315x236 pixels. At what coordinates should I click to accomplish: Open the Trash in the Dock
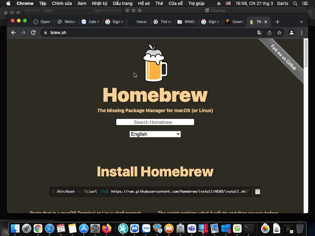[x=300, y=228]
